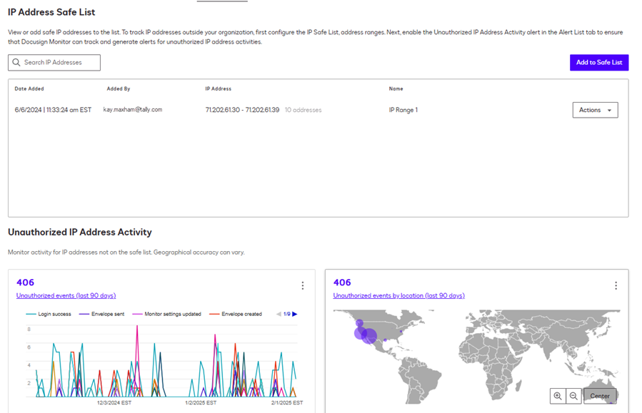642x413 pixels.
Task: Zoom in on the world map
Action: point(558,396)
